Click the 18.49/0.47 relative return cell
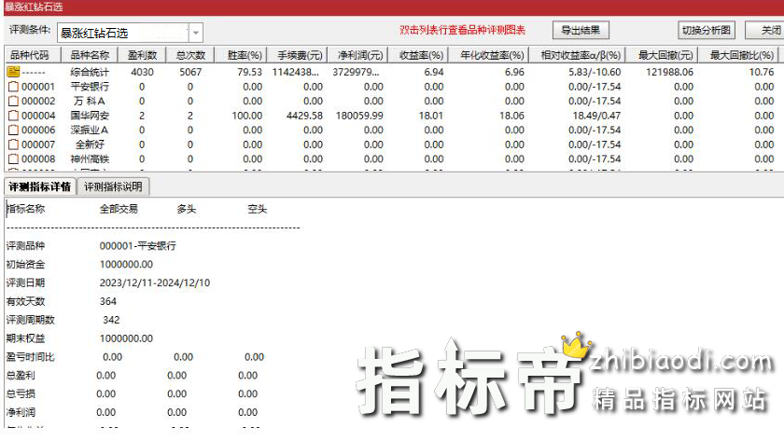Screen dimensions: 784x441 [x=596, y=116]
